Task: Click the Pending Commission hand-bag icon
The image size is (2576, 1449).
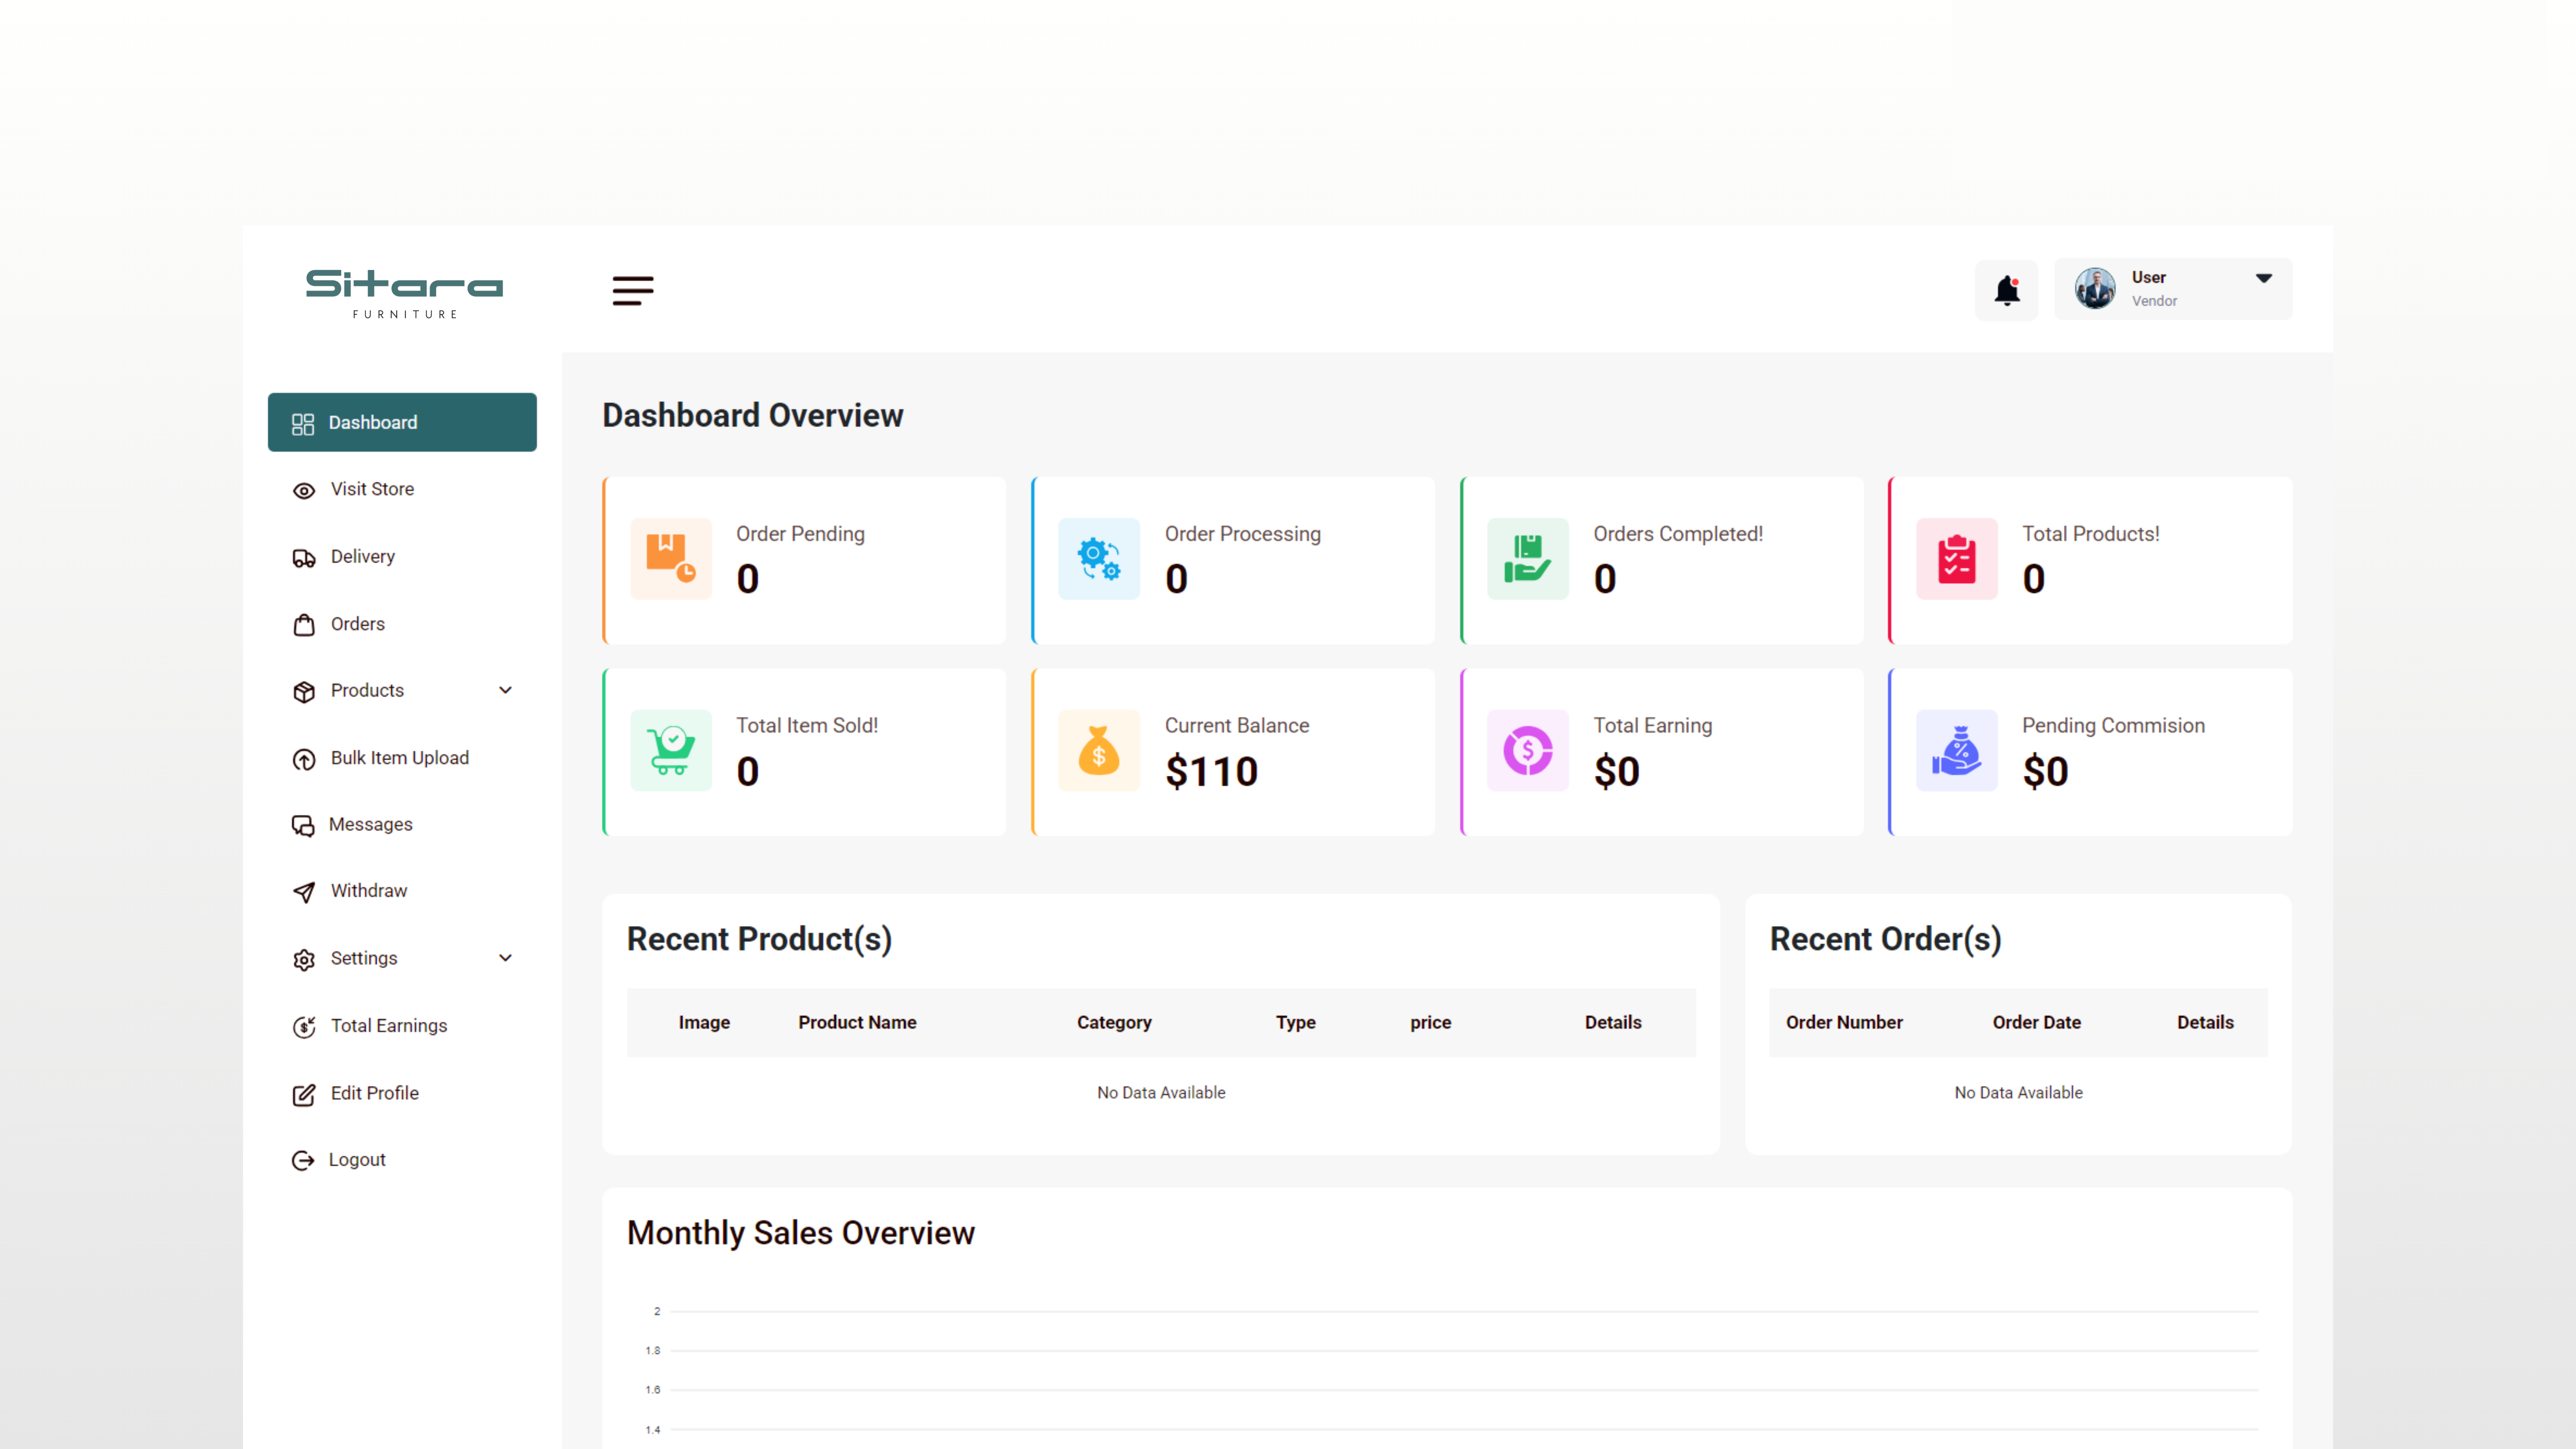Action: tap(1956, 750)
